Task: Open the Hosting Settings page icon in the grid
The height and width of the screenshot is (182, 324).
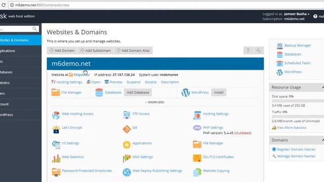Action: pos(197,115)
